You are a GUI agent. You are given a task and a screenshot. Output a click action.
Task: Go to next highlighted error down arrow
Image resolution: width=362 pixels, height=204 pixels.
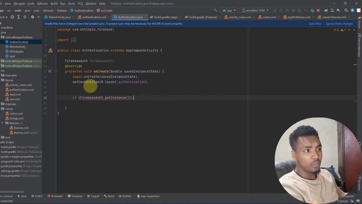click(354, 30)
